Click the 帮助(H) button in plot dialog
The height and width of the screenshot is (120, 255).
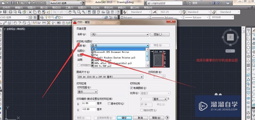[156, 118]
